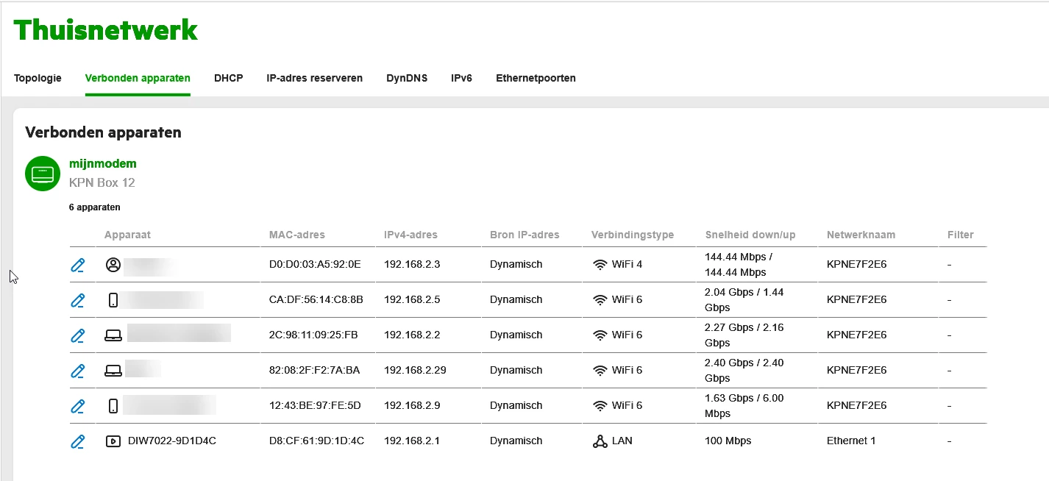Viewport: 1049px width, 481px height.
Task: Click the Thuisnetwerk page heading
Action: (x=106, y=30)
